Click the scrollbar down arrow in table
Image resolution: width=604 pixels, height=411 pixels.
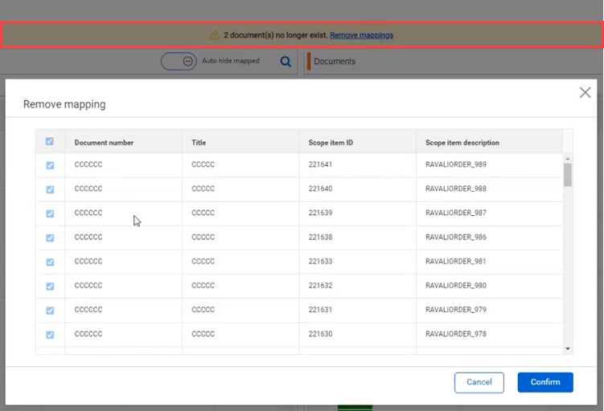coord(568,348)
